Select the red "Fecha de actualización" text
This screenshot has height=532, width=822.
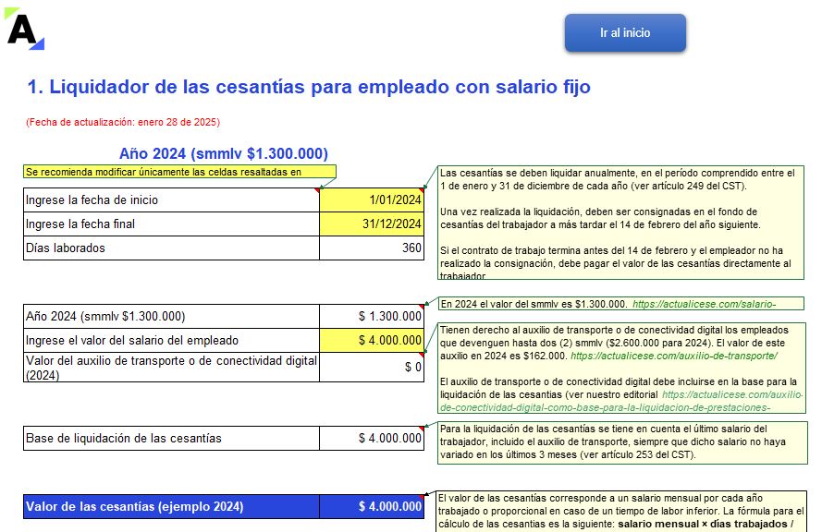123,122
